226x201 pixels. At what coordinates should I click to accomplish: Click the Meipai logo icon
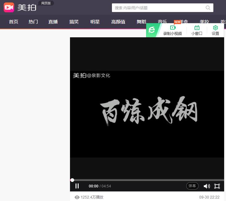9,7
